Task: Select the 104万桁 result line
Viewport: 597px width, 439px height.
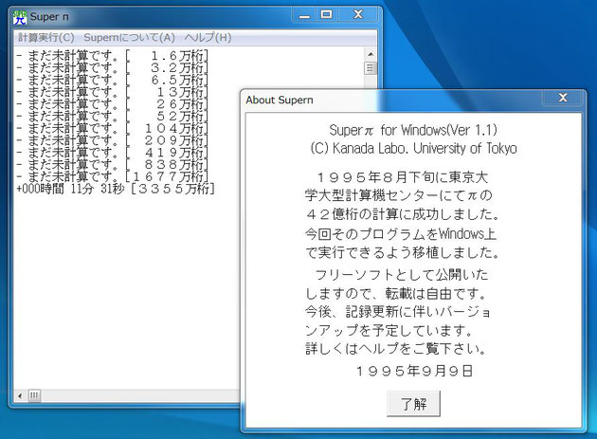Action: click(113, 128)
